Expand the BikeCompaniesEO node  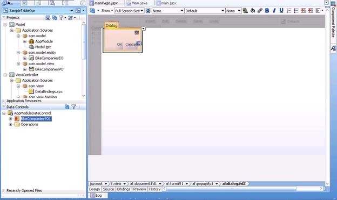[x=25, y=58]
